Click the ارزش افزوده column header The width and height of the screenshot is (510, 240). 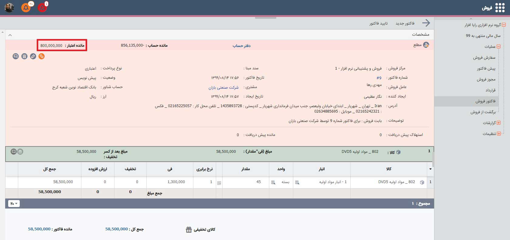point(97,169)
